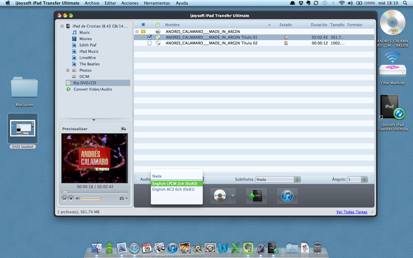413x258 pixels.
Task: Click the Ver Todas Tareas link
Action: [352, 212]
